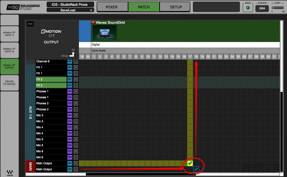Click the PSP badge on Phones 1 left row
The height and width of the screenshot is (177, 287).
tap(70, 92)
